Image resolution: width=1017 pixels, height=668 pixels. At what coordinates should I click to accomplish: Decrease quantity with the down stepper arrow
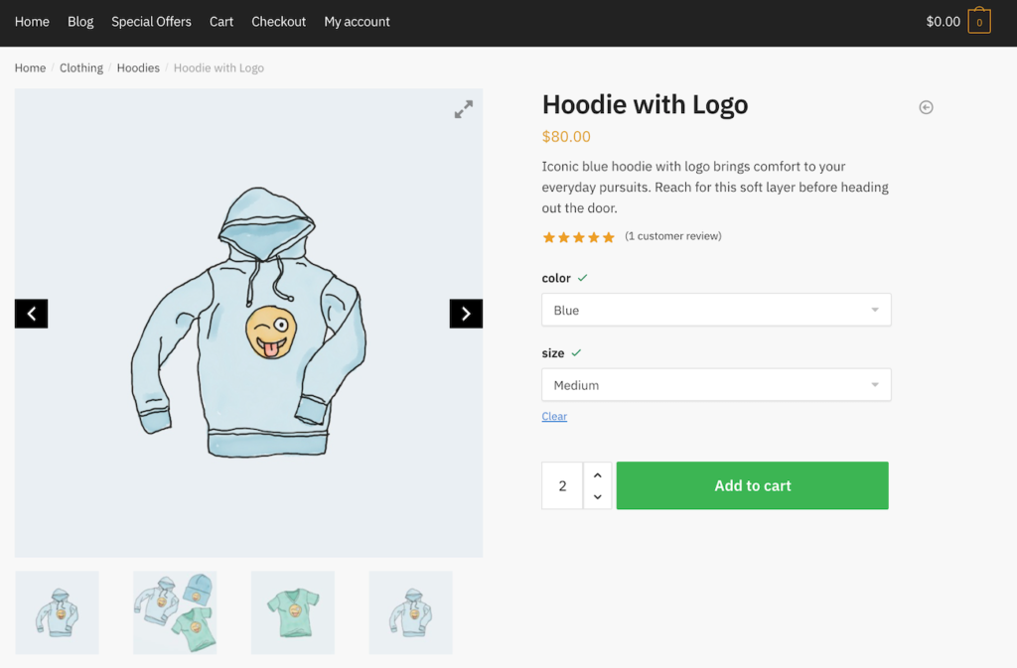(x=597, y=496)
